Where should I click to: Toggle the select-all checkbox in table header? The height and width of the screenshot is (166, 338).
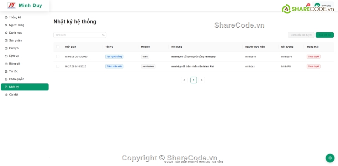[x=58, y=47]
